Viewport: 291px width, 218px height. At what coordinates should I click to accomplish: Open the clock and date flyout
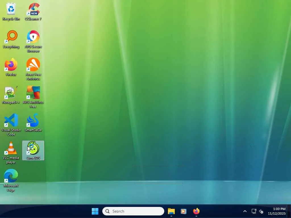click(x=277, y=211)
